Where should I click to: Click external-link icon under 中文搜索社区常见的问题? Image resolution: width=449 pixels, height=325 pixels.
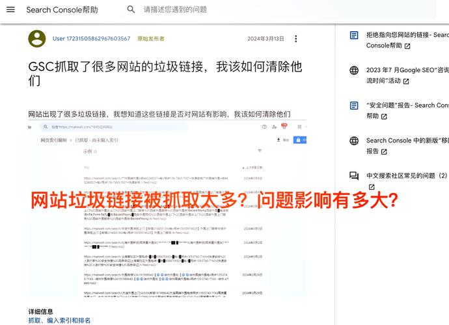tap(372, 187)
